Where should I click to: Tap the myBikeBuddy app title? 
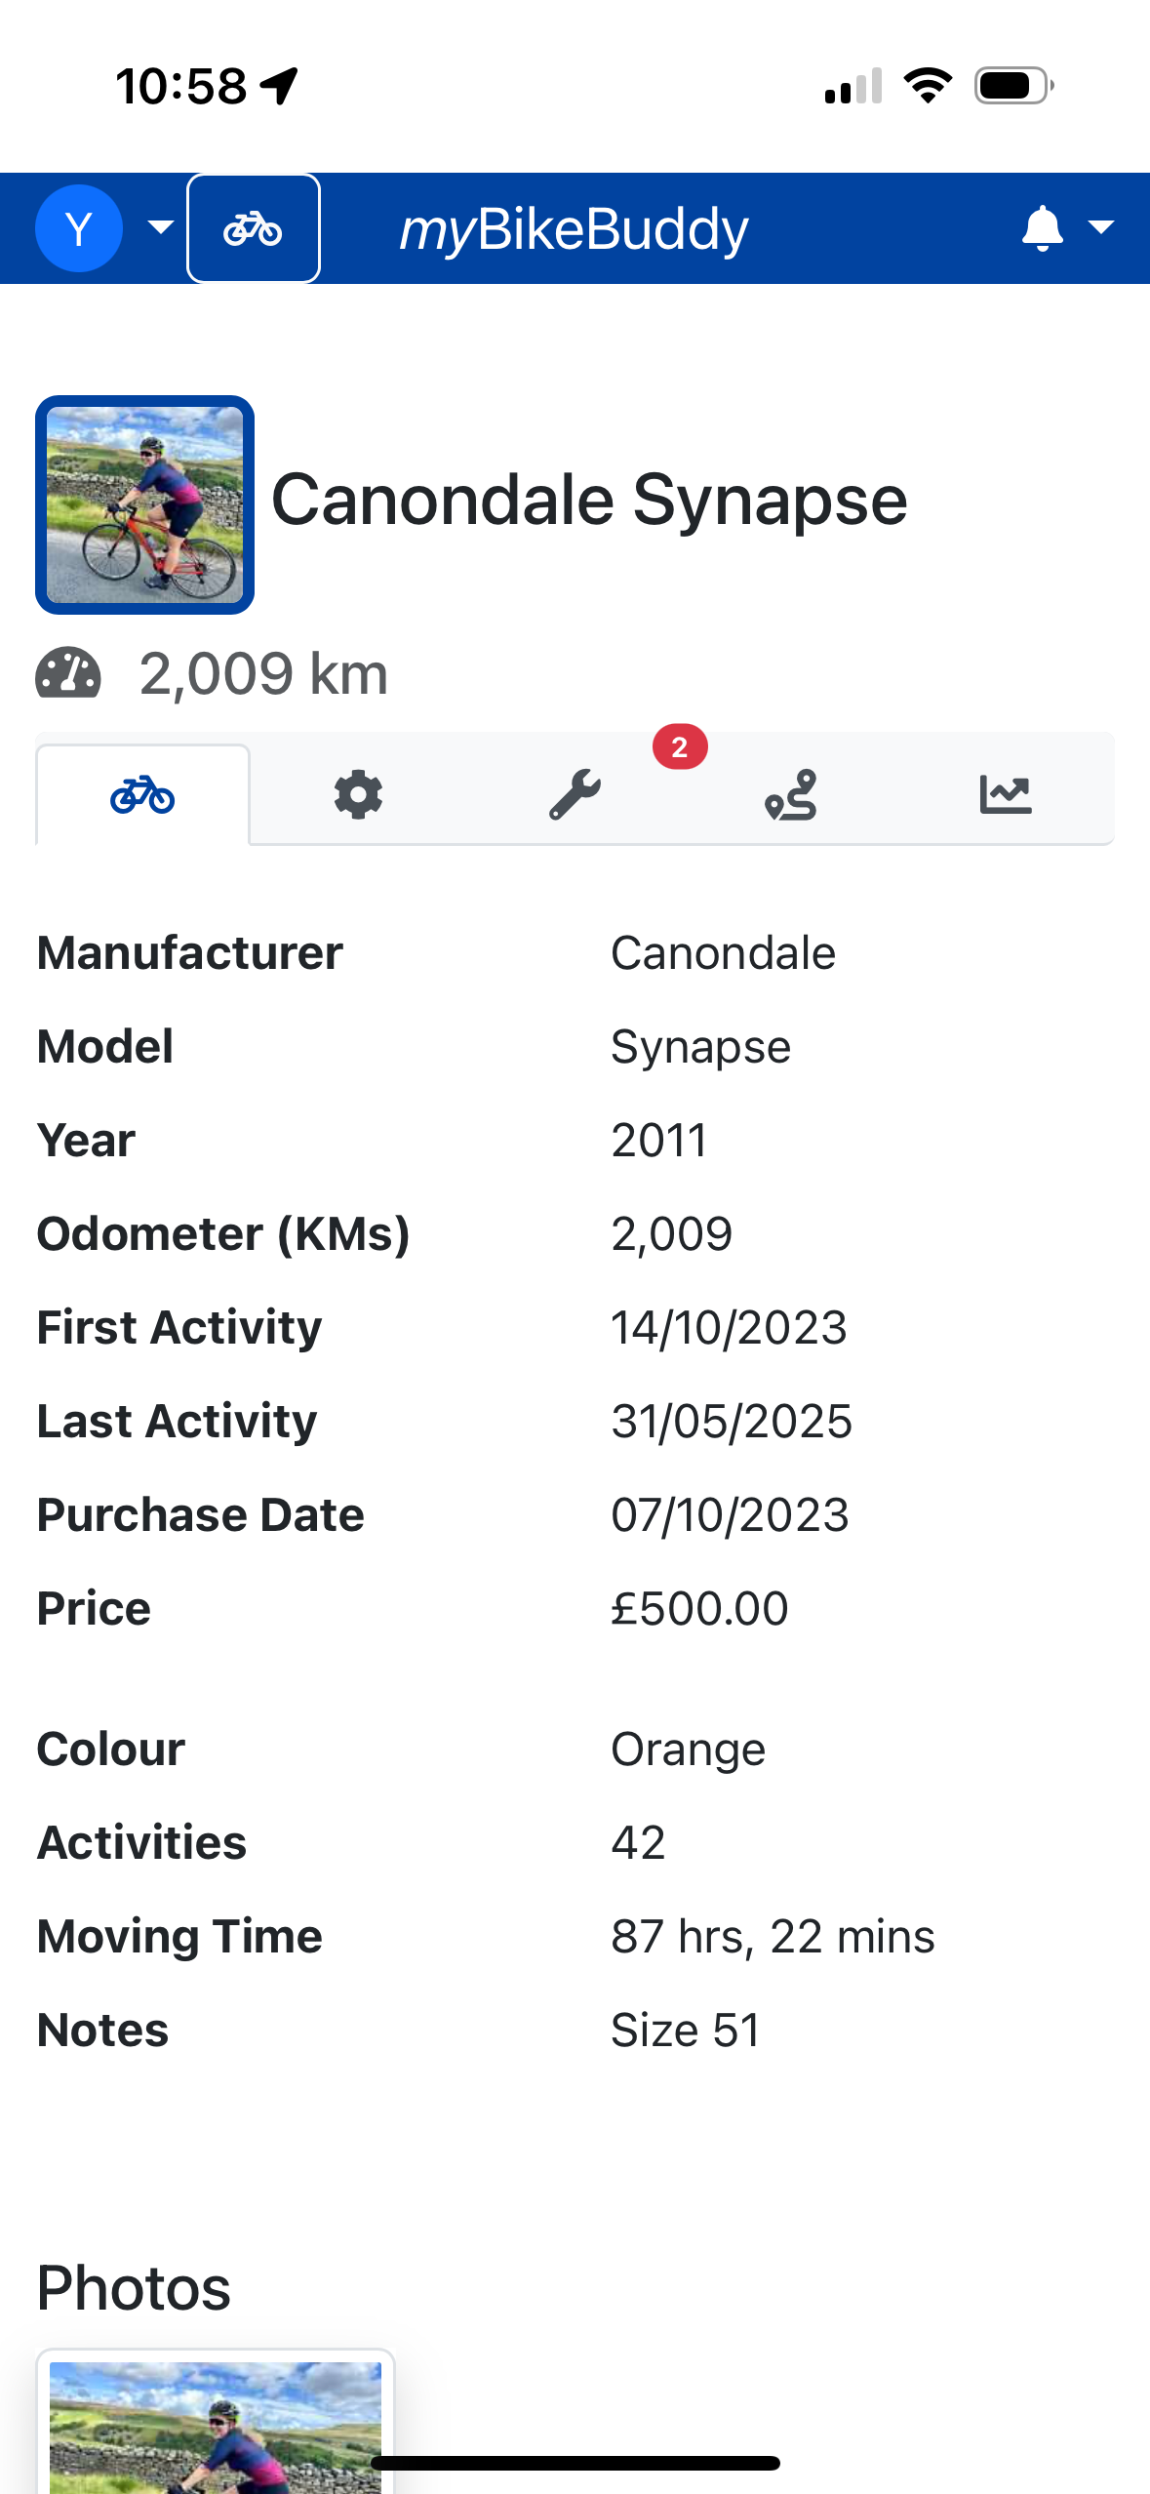(575, 229)
